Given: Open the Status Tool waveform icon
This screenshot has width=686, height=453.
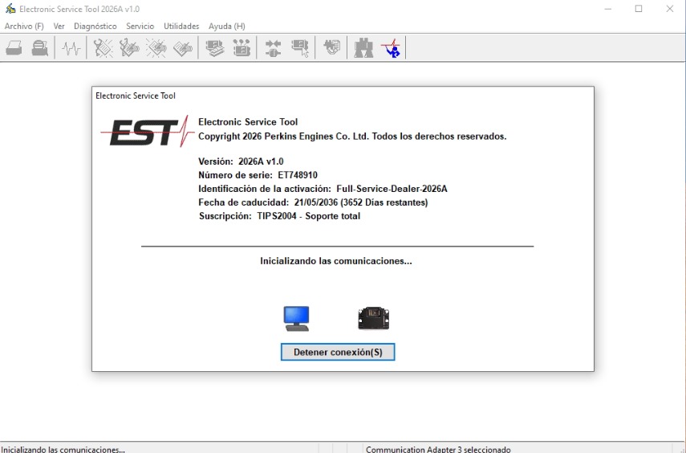Looking at the screenshot, I should 71,47.
